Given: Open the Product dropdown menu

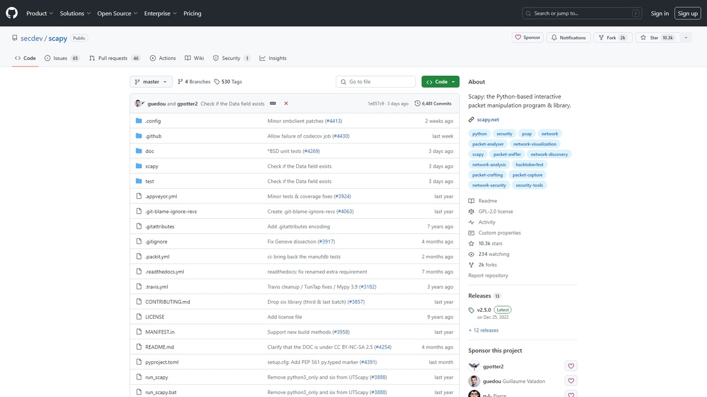Looking at the screenshot, I should [40, 13].
